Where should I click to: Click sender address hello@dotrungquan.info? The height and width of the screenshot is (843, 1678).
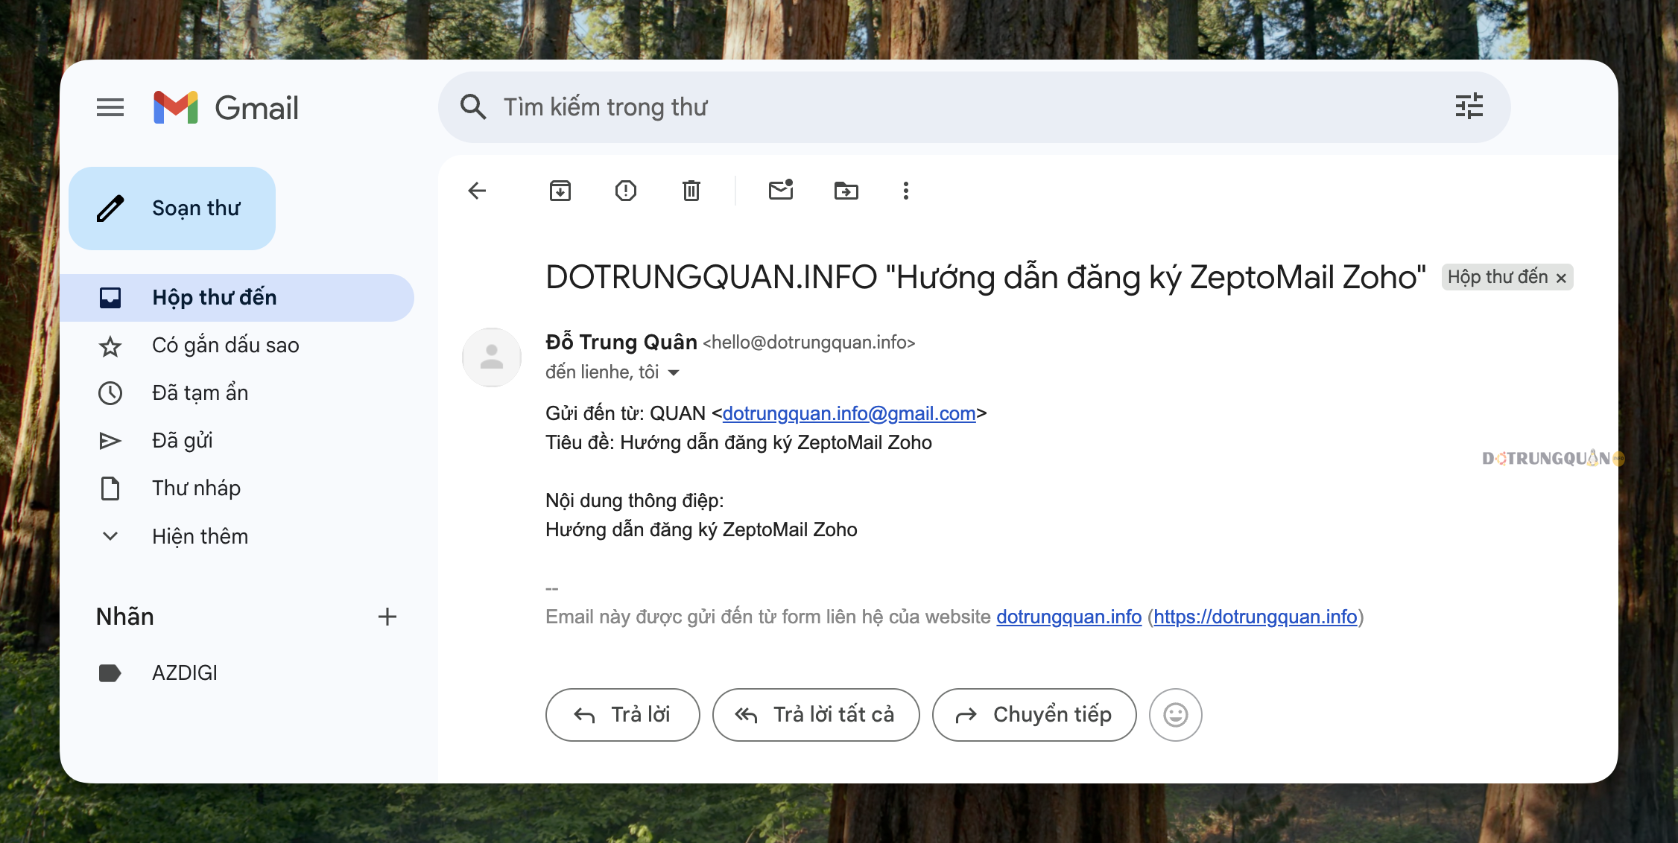pyautogui.click(x=809, y=343)
